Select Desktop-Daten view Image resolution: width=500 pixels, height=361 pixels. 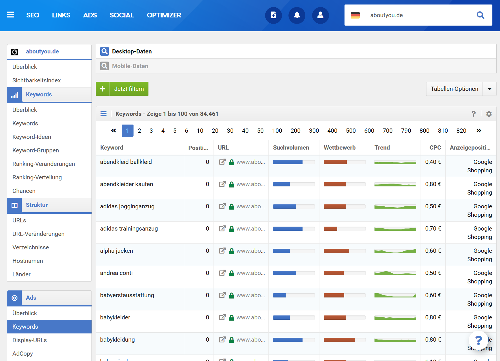[x=132, y=51]
